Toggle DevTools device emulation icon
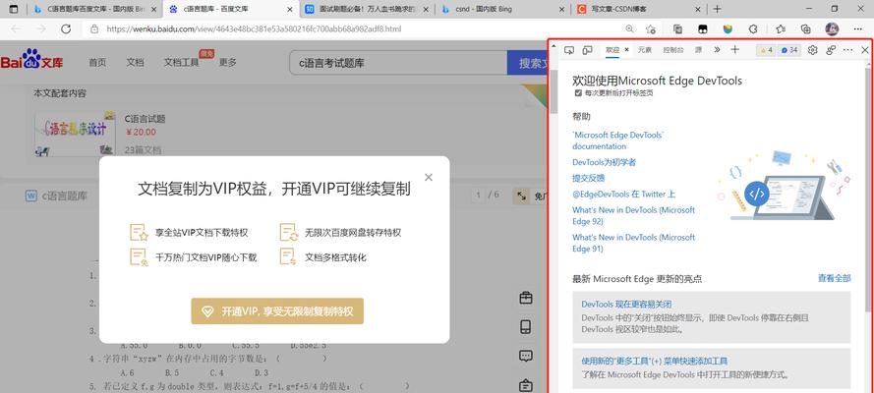The image size is (874, 393). coord(587,50)
